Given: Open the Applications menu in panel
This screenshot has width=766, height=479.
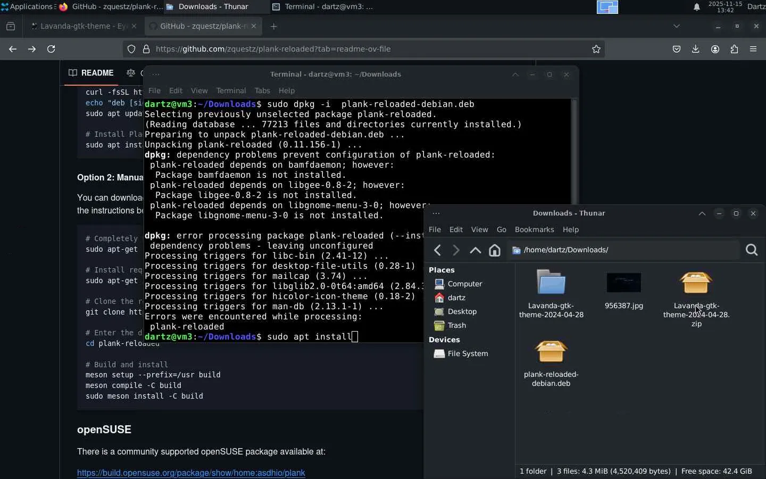Looking at the screenshot, I should coord(28,6).
